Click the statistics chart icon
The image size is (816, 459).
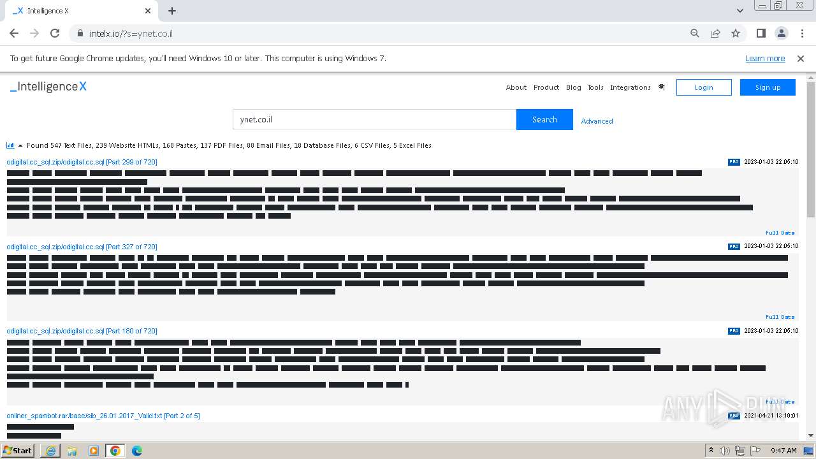pos(10,145)
